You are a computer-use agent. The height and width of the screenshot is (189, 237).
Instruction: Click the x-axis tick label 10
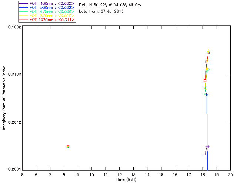coord(91,175)
